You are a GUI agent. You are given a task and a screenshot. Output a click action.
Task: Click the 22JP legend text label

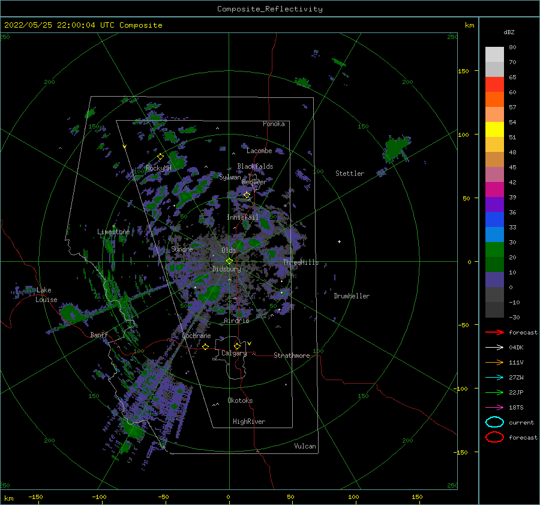(516, 392)
